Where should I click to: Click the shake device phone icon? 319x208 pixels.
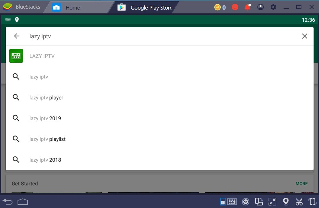[312, 202]
